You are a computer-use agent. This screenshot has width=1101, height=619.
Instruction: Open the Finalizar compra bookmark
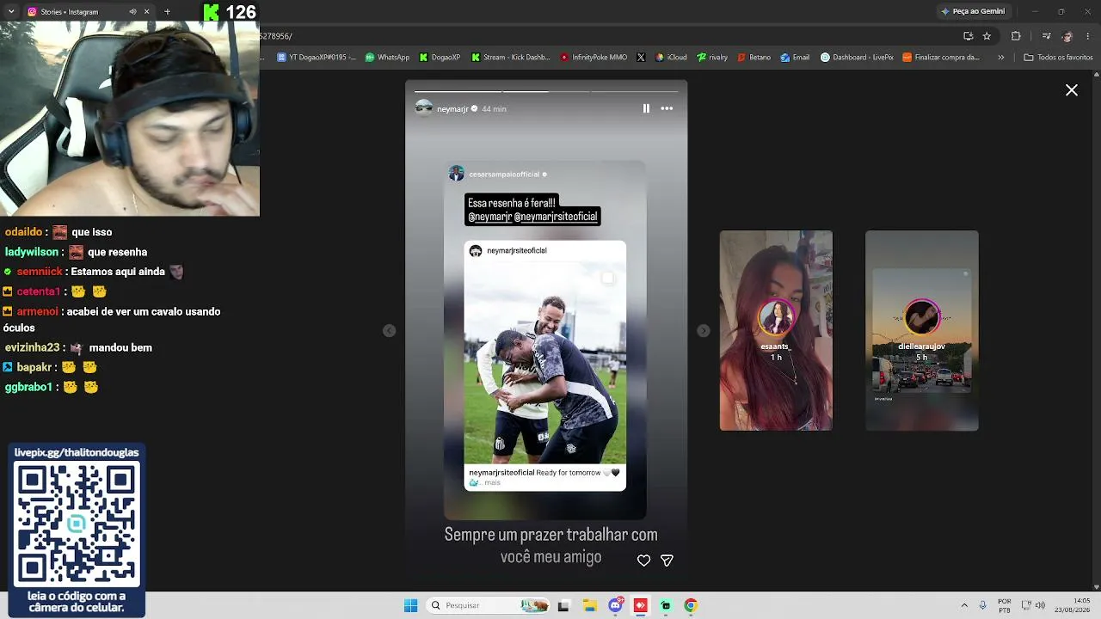pos(941,58)
